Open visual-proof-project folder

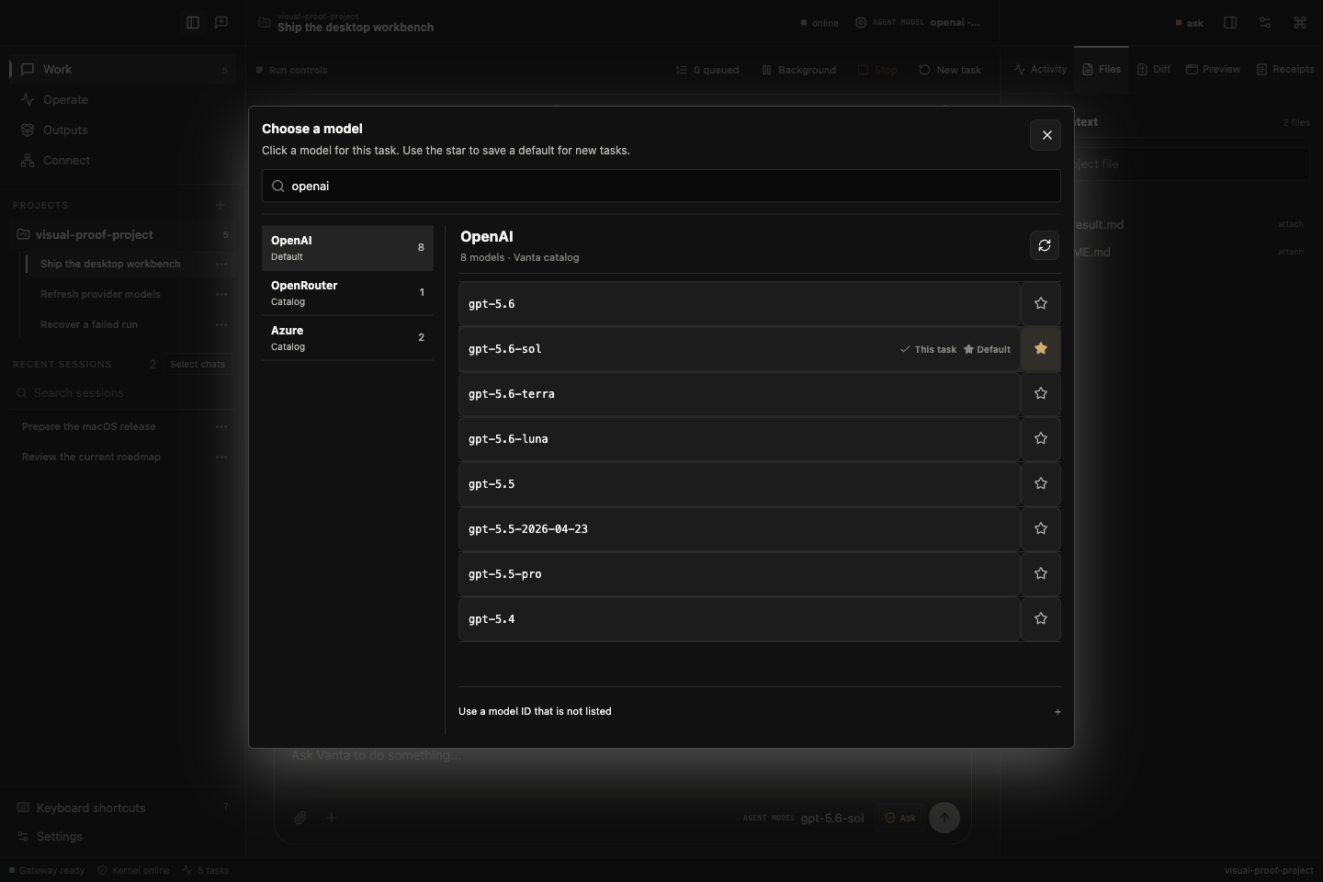tap(122, 234)
